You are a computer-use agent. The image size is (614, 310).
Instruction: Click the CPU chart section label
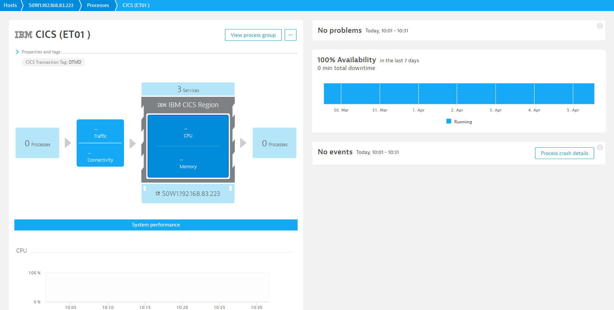(x=21, y=250)
